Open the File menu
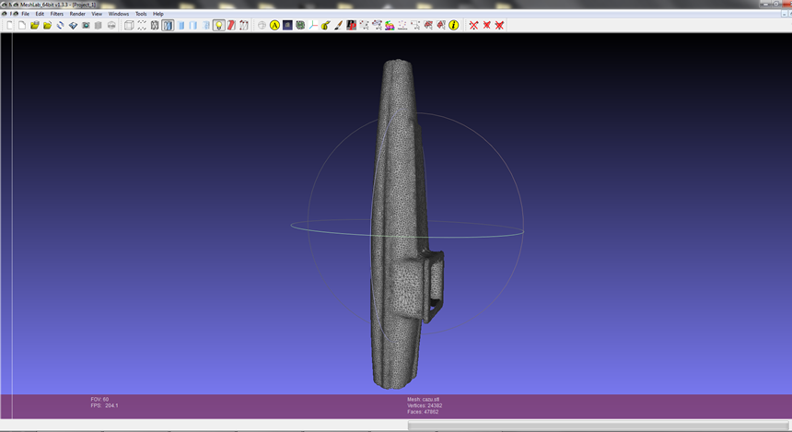 tap(25, 14)
